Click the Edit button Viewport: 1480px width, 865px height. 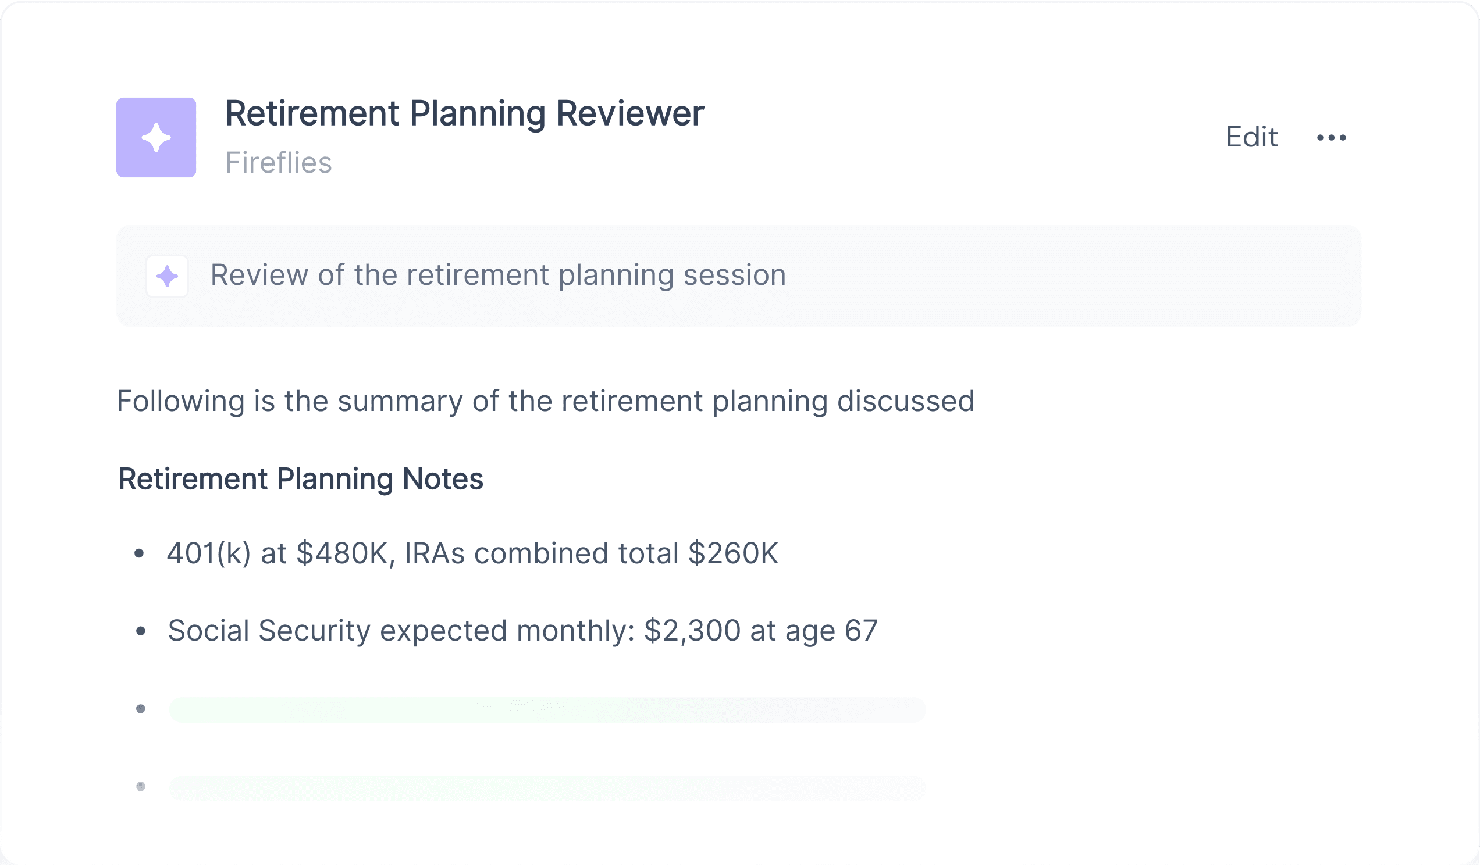tap(1251, 137)
